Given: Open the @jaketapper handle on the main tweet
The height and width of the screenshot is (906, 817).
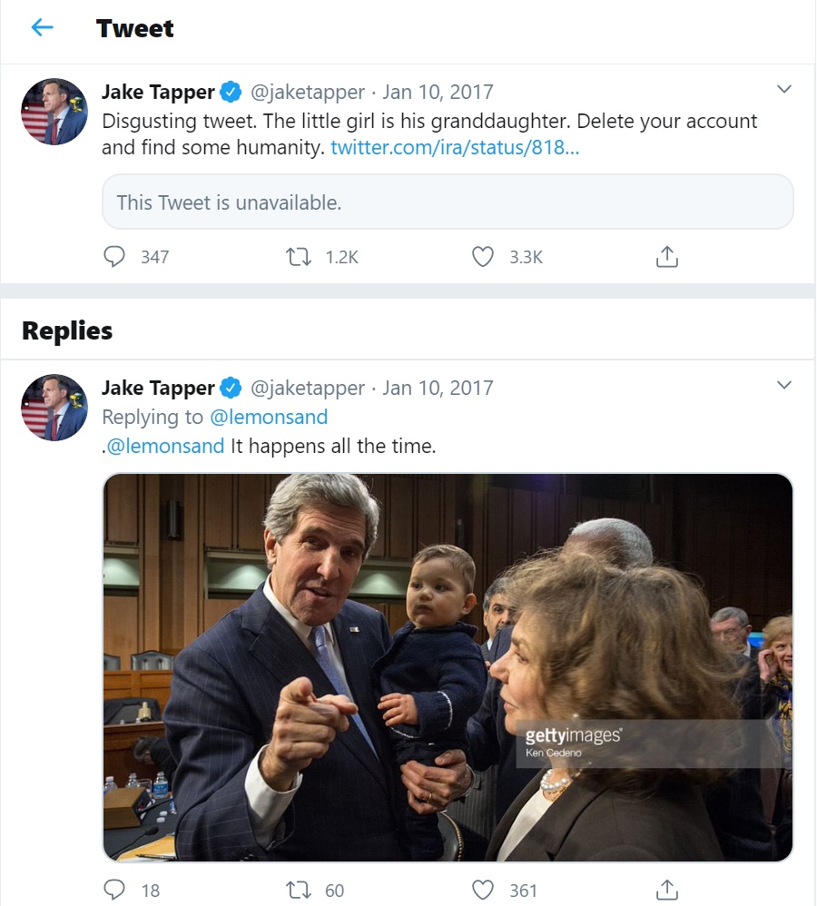Looking at the screenshot, I should pos(308,92).
